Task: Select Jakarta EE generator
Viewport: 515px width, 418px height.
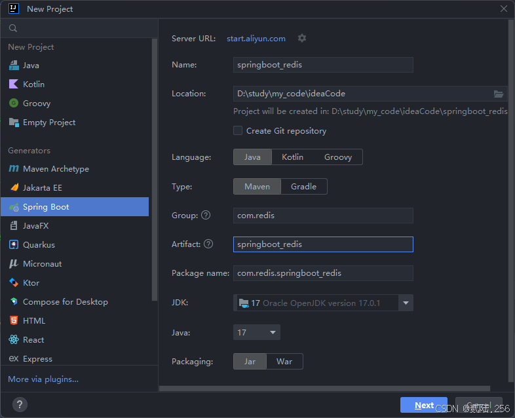Action: pyautogui.click(x=75, y=188)
